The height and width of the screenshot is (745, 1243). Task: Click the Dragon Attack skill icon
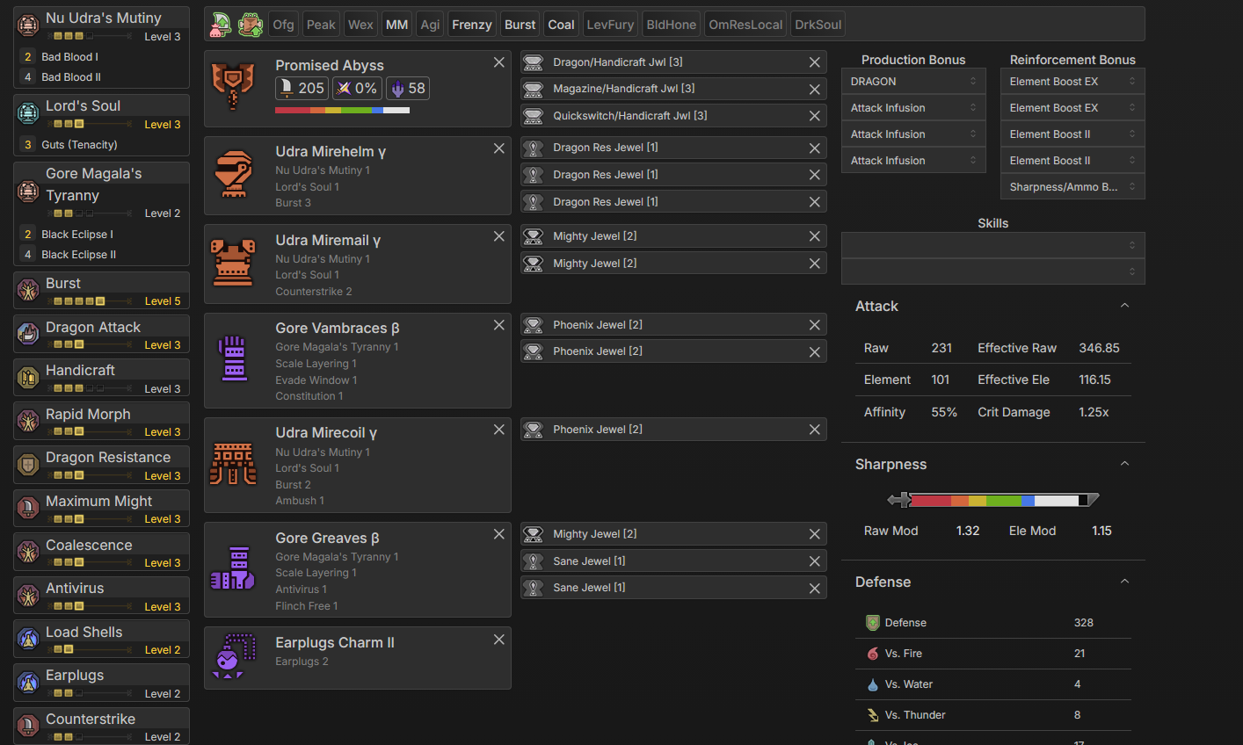pyautogui.click(x=28, y=334)
